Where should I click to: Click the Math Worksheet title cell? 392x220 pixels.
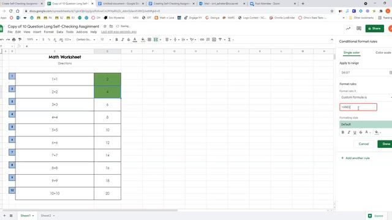65,57
